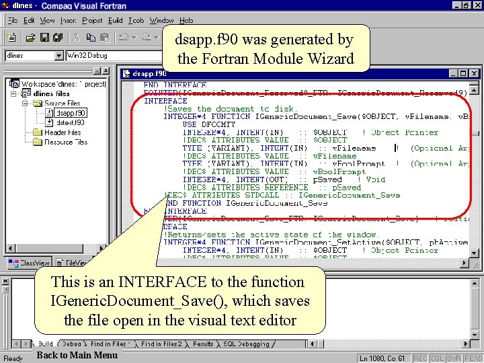Click the dlines files project icon
484x363 pixels.
click(x=26, y=93)
